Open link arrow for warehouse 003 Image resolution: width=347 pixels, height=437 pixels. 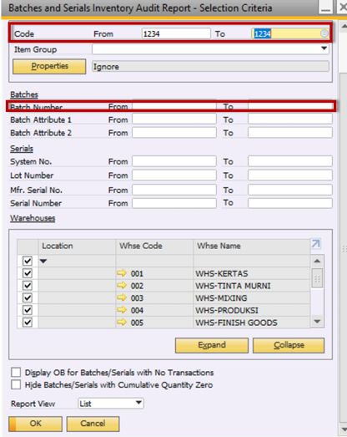click(x=122, y=297)
